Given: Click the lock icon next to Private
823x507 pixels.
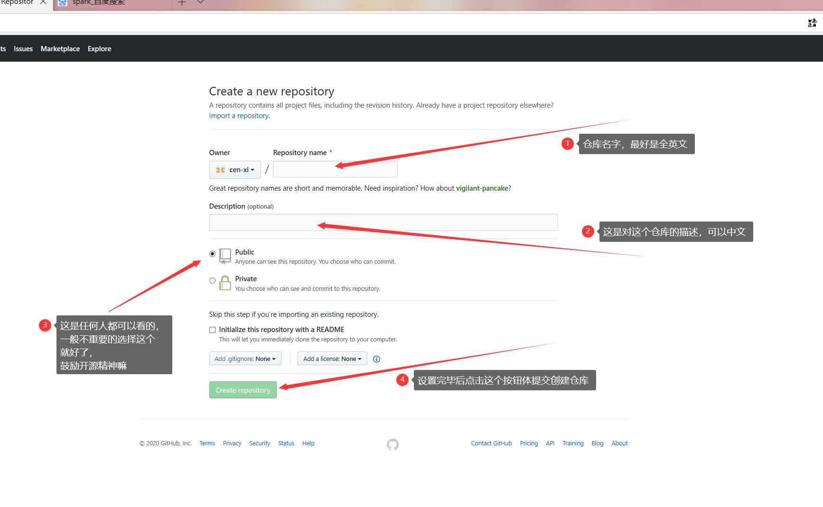Looking at the screenshot, I should [225, 283].
